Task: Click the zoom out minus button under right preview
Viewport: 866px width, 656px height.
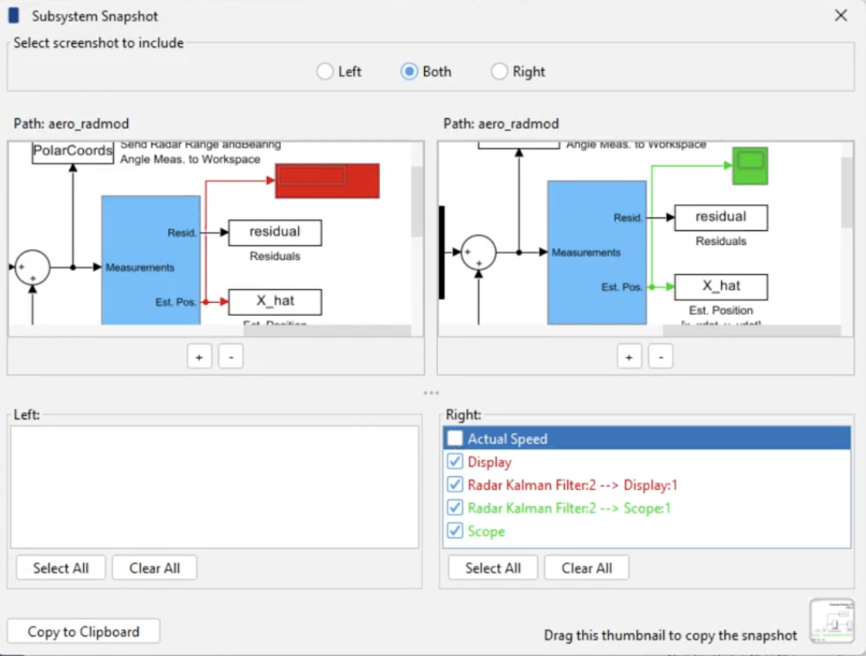Action: coord(660,356)
